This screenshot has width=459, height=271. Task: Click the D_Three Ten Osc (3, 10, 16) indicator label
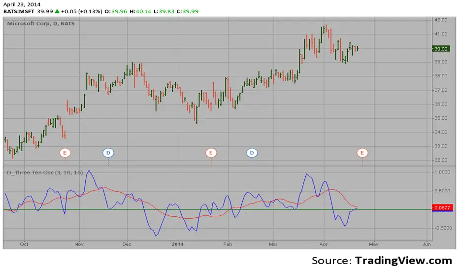coord(45,172)
